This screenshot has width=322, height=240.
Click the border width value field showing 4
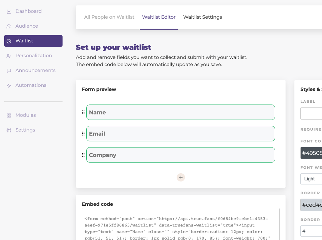pyautogui.click(x=311, y=231)
